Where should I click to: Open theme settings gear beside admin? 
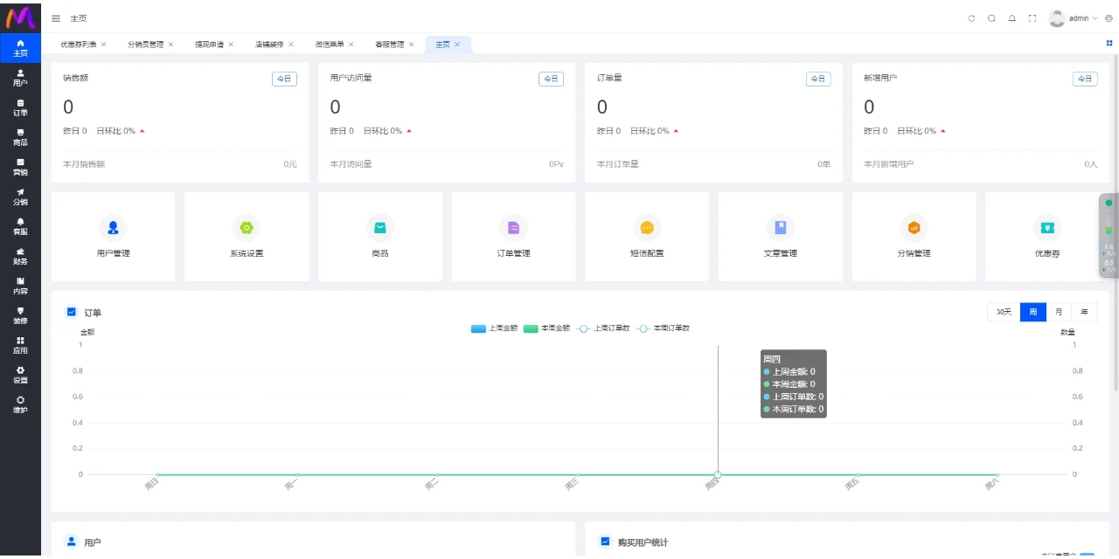click(1109, 18)
